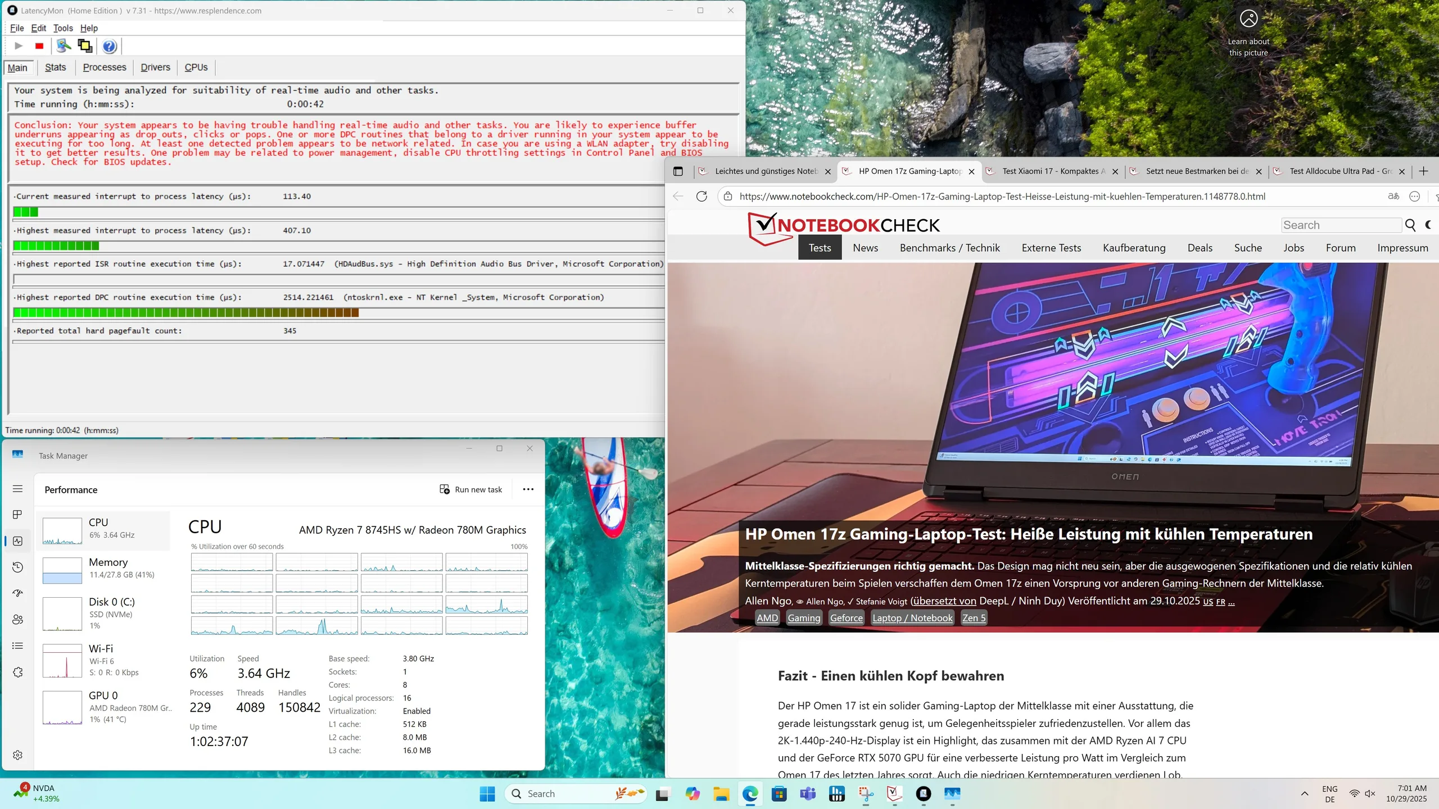The height and width of the screenshot is (809, 1439).
Task: Select the Memory performance graph thumbnail
Action: 62,570
